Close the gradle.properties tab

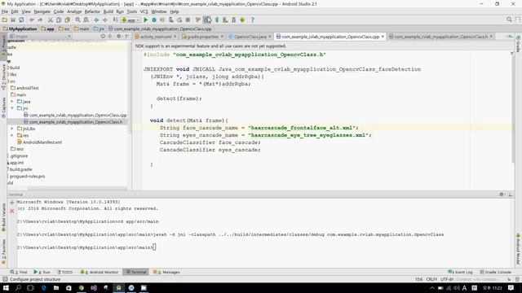222,37
